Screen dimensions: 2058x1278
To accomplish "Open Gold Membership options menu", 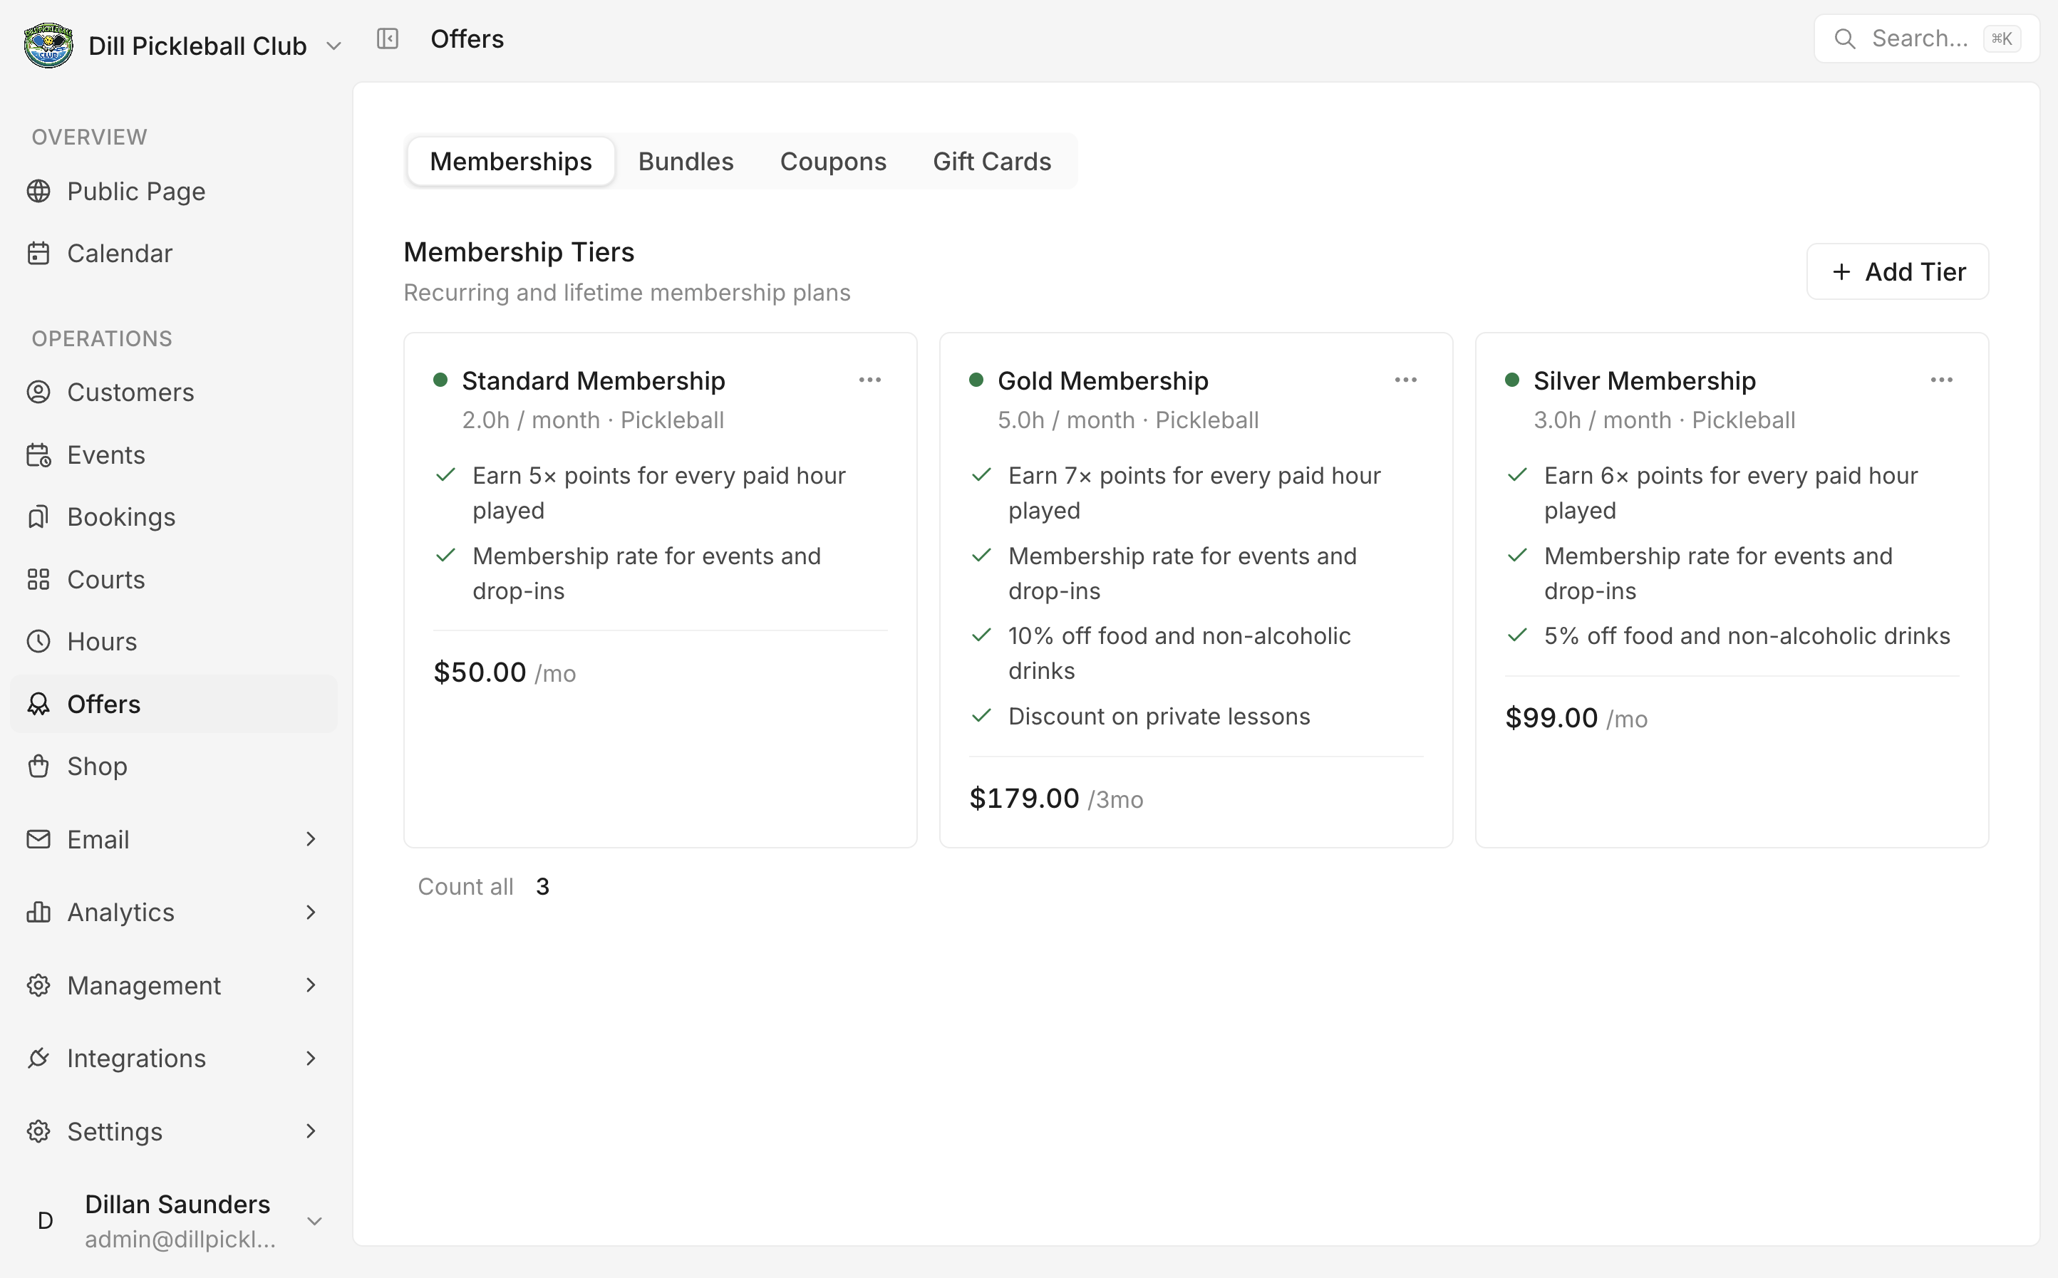I will tap(1405, 380).
